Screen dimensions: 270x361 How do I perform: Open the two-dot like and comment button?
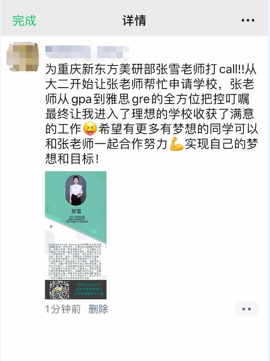pyautogui.click(x=246, y=309)
